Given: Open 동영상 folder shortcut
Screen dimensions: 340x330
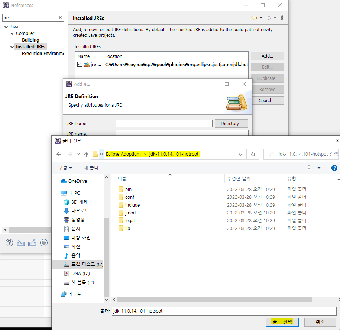Looking at the screenshot, I should (74, 220).
